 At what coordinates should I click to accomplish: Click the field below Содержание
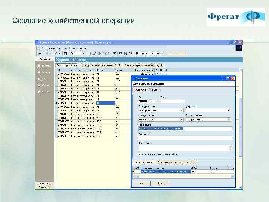click(x=185, y=138)
